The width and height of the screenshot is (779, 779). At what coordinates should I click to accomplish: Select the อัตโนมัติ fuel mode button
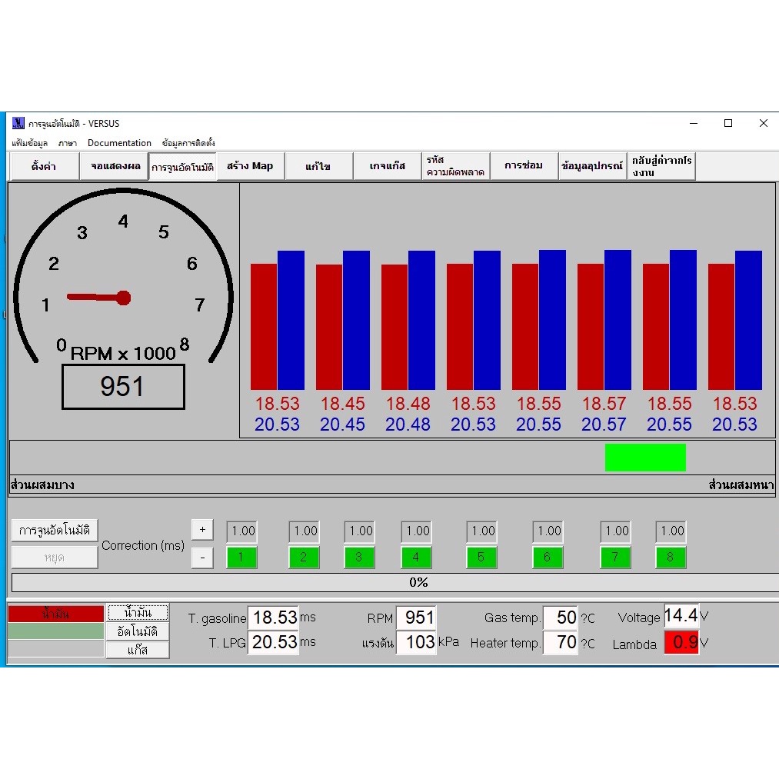point(138,631)
